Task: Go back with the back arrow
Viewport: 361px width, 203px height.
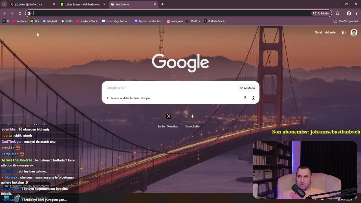Action: (5, 13)
